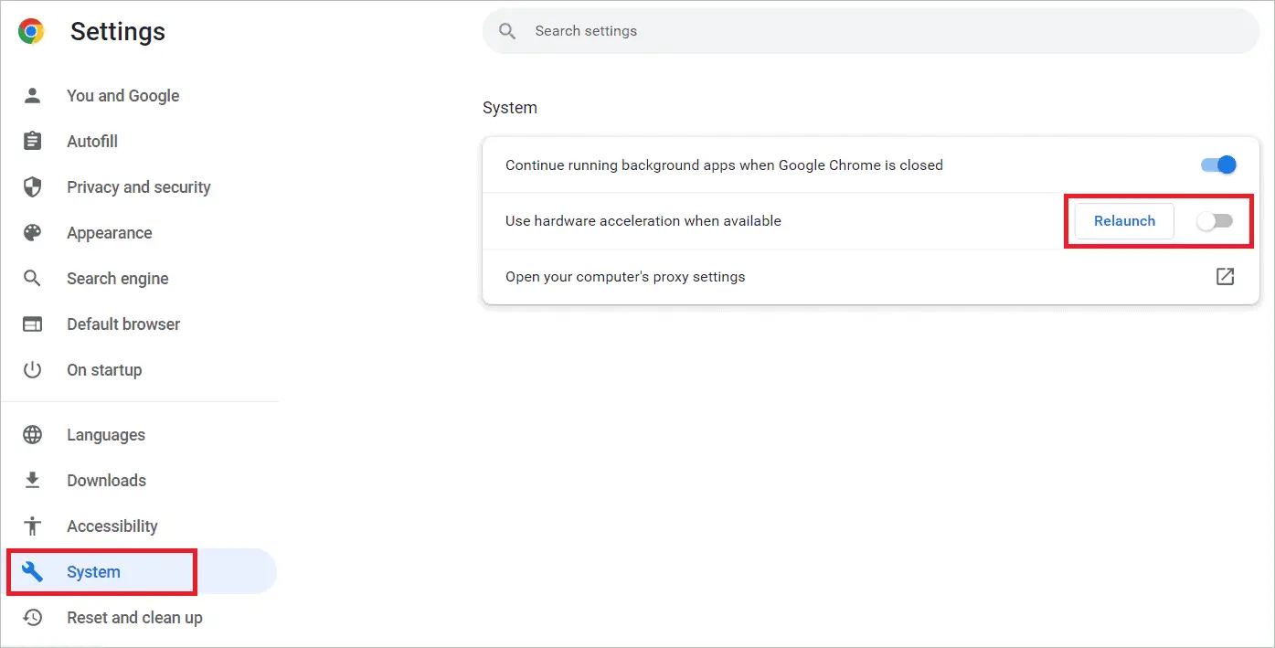Click the Downloads arrow icon

click(x=32, y=480)
